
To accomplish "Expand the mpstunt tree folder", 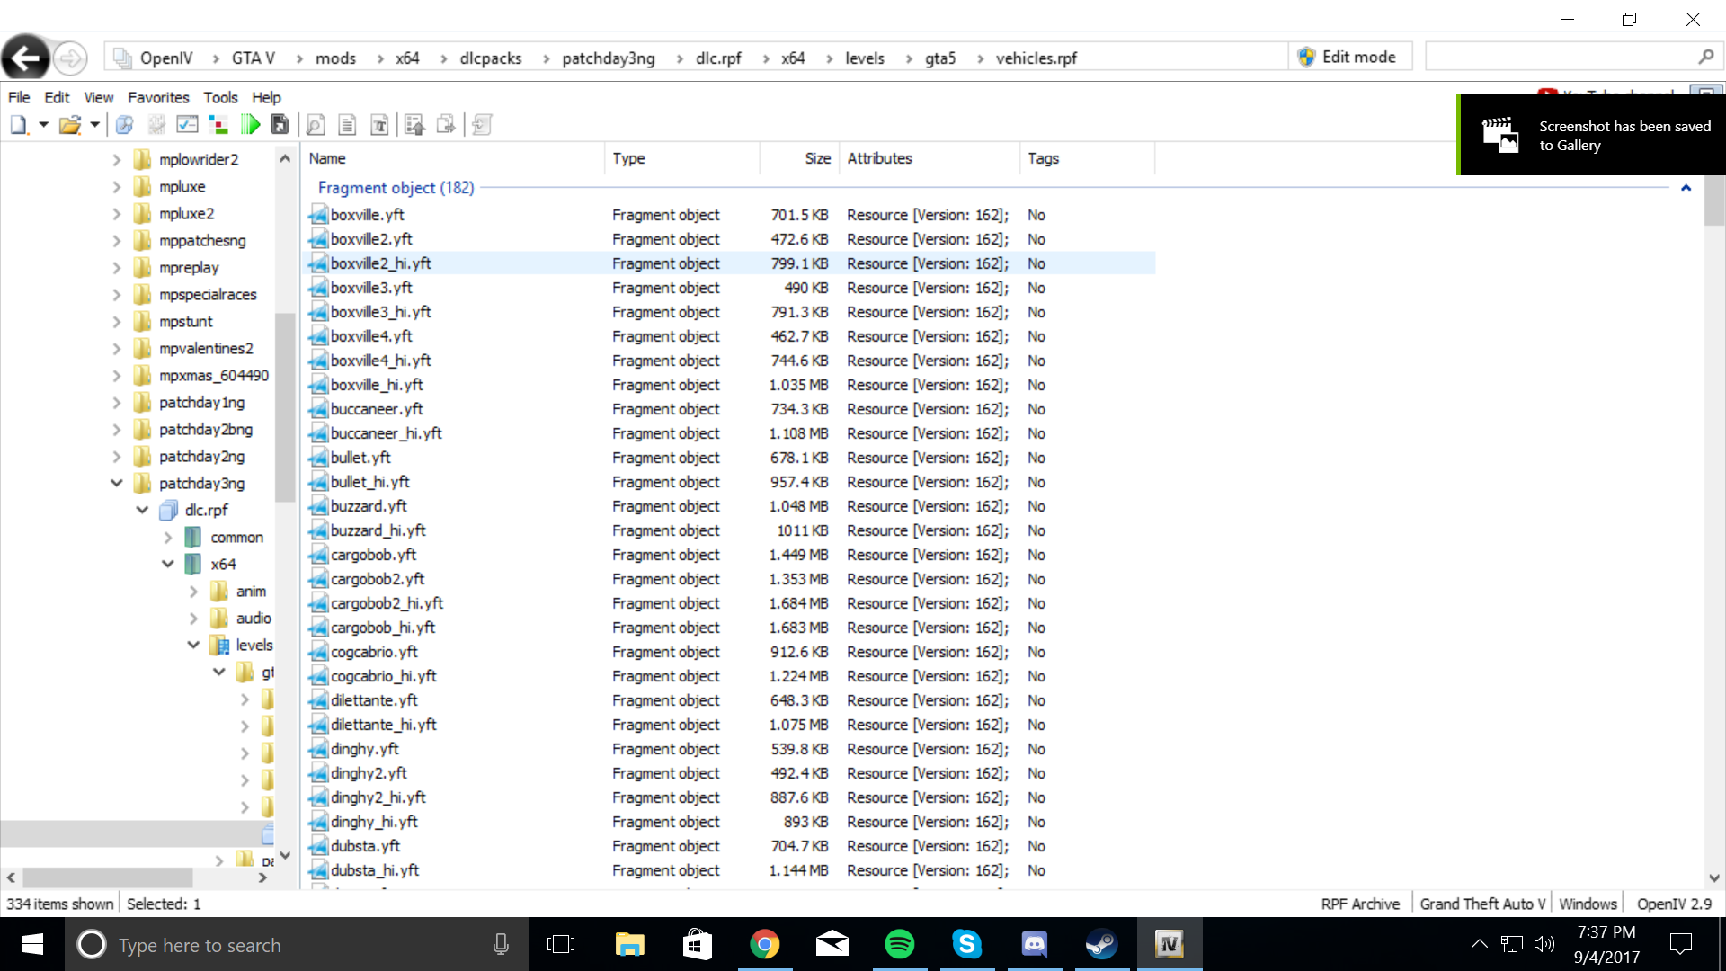I will pyautogui.click(x=117, y=321).
